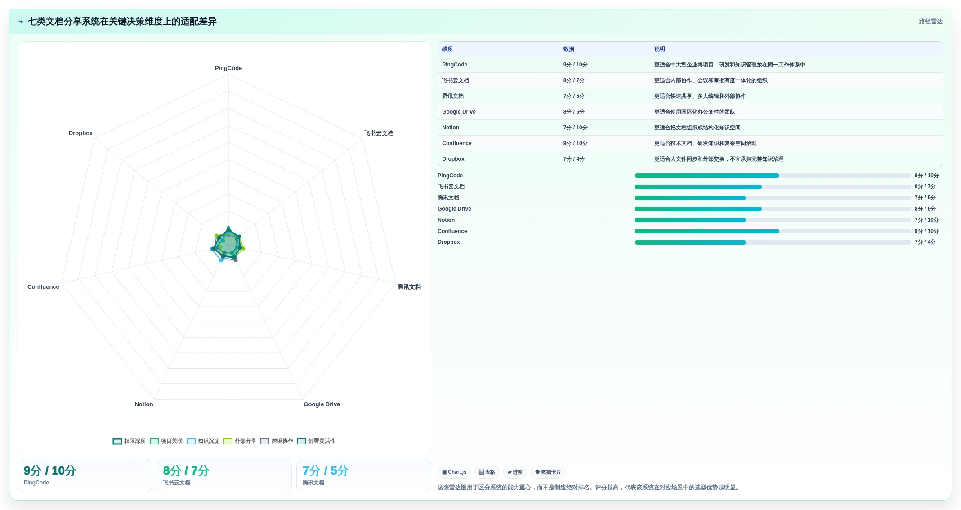Screen dimensions: 961x510
Task: Click the chart title 七类文档分享系统
Action: pyautogui.click(x=122, y=22)
